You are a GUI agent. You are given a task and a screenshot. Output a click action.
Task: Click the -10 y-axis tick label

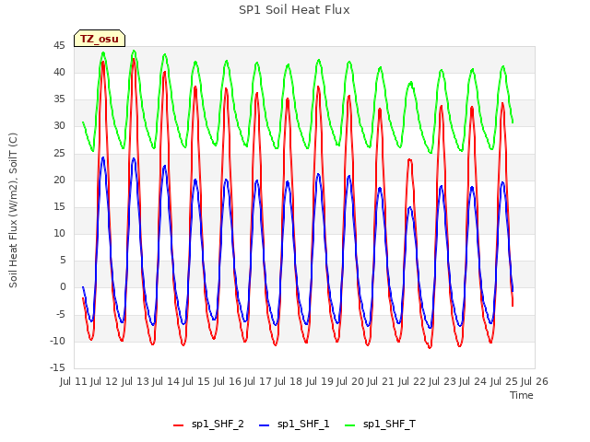pos(57,342)
